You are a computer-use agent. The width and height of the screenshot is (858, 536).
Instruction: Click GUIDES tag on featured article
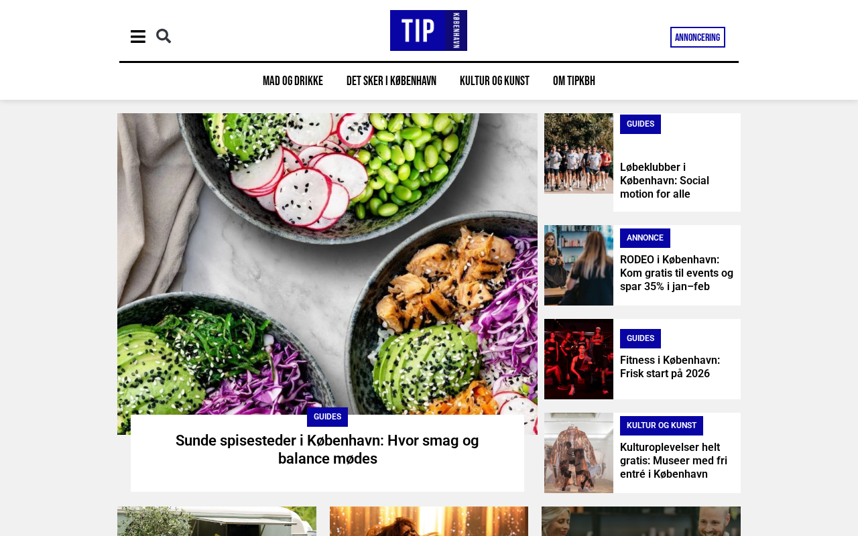[x=327, y=417]
